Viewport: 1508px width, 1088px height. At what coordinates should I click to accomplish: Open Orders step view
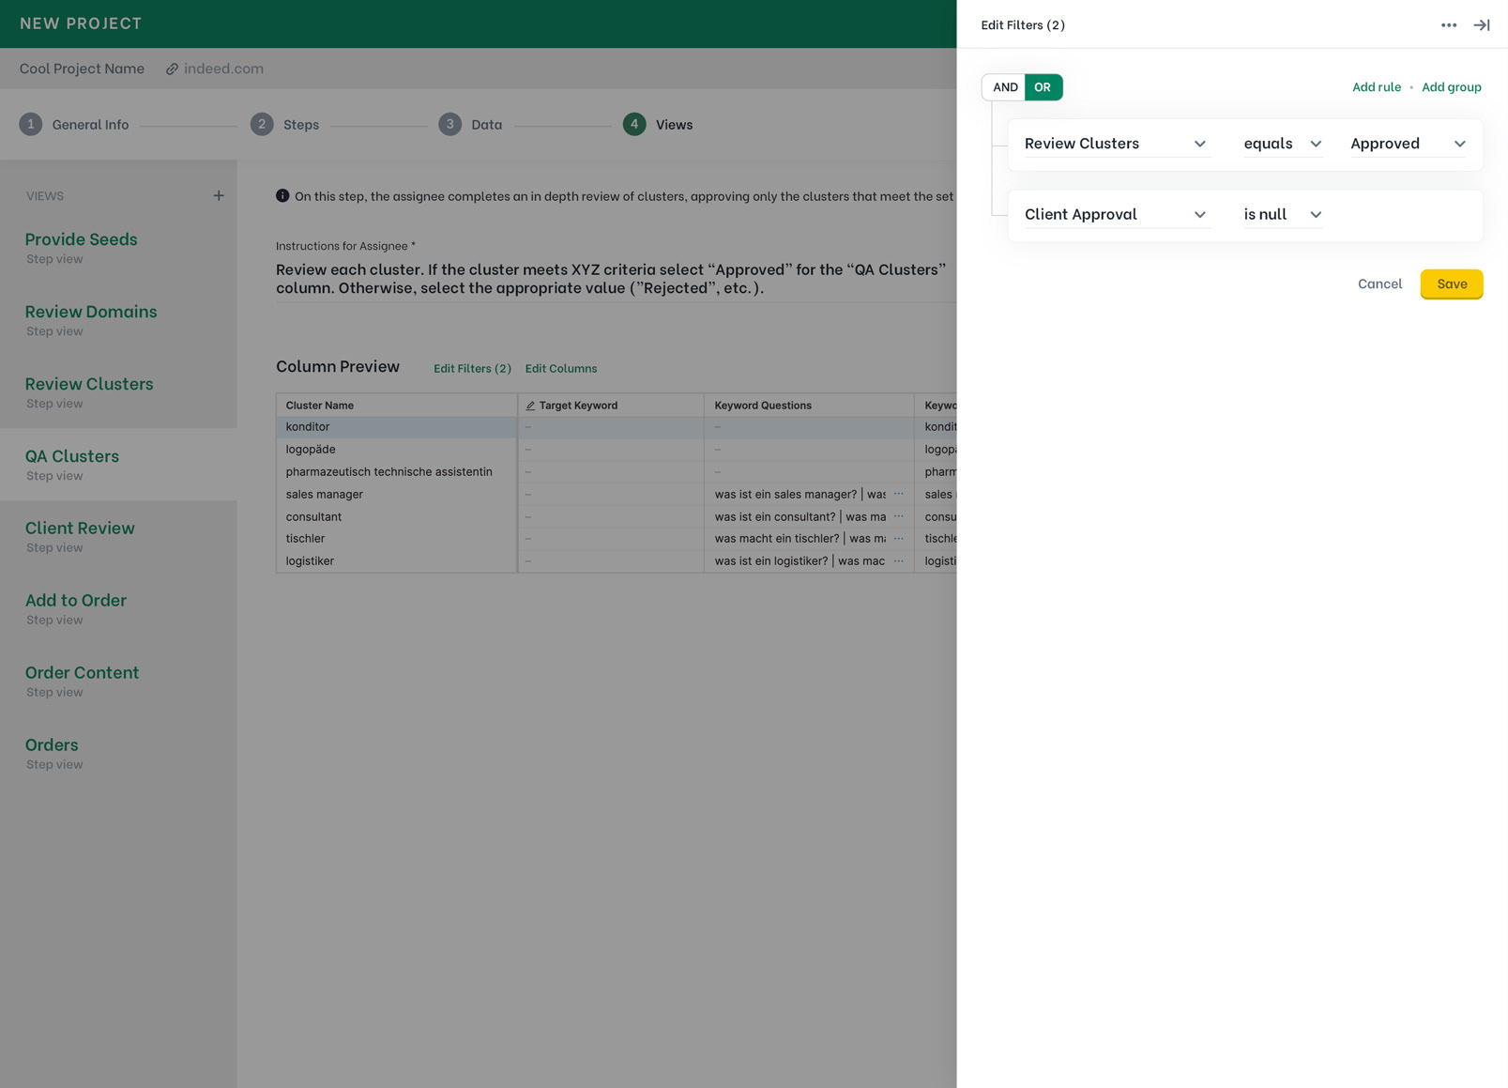[118, 754]
